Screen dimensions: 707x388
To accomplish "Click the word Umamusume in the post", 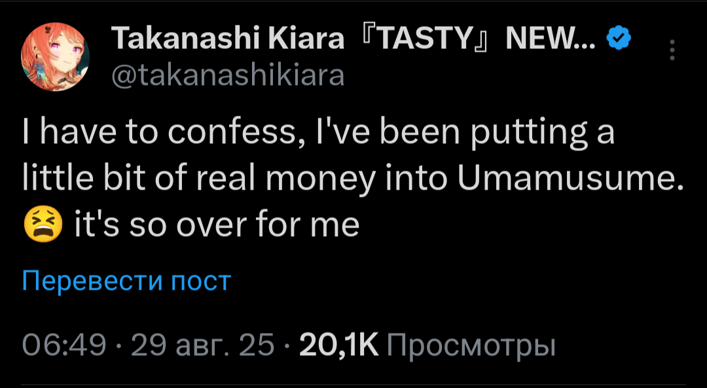I will (567, 179).
